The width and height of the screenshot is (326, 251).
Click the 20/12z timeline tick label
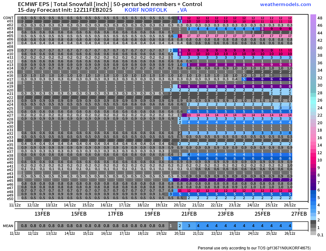click(x=180, y=205)
